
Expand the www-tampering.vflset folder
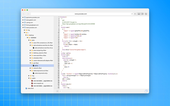tap(30, 50)
